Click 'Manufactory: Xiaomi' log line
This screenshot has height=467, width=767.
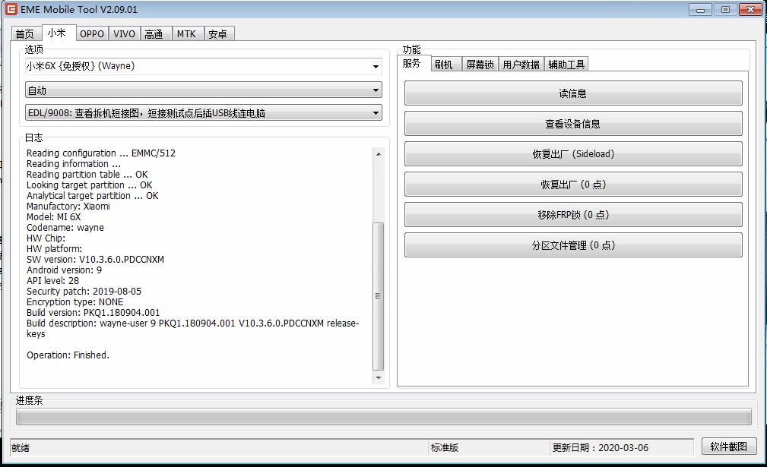[68, 206]
